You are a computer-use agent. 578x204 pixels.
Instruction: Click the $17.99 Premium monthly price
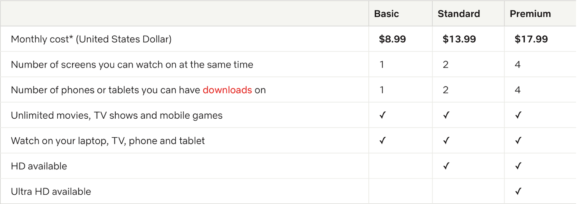531,39
